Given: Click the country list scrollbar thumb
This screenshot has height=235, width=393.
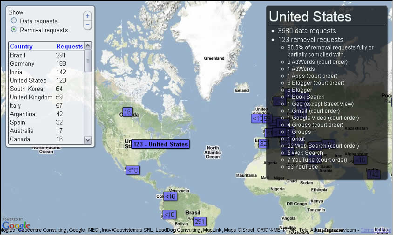Looking at the screenshot, I should (x=88, y=61).
